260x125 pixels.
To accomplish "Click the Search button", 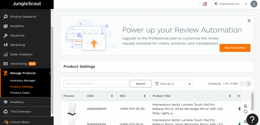I will [x=140, y=84].
